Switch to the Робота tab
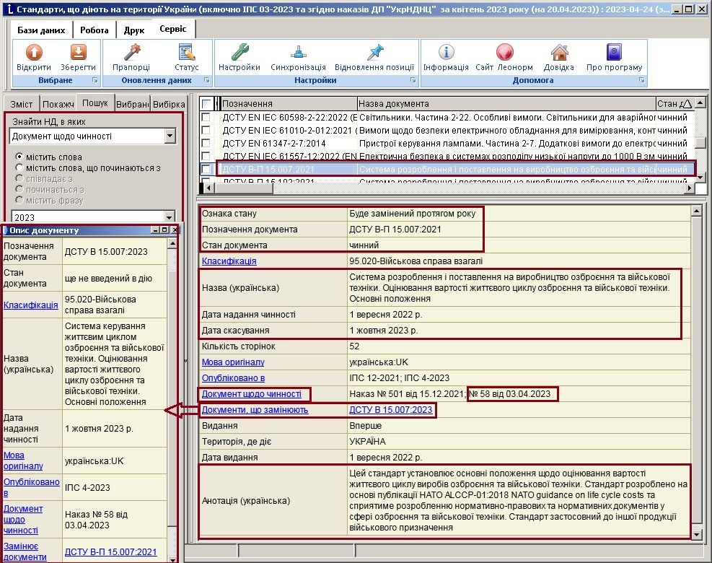The image size is (712, 563). (94, 30)
